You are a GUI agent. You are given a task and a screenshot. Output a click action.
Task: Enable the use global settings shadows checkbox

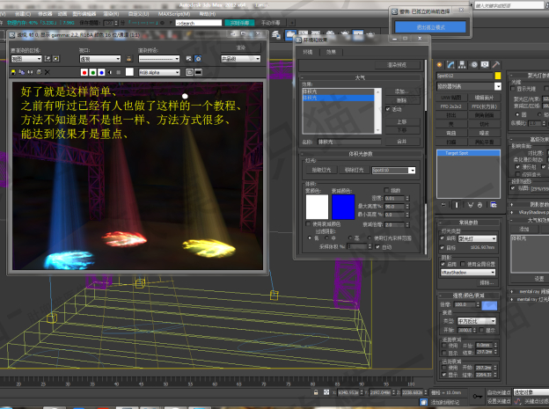(463, 264)
